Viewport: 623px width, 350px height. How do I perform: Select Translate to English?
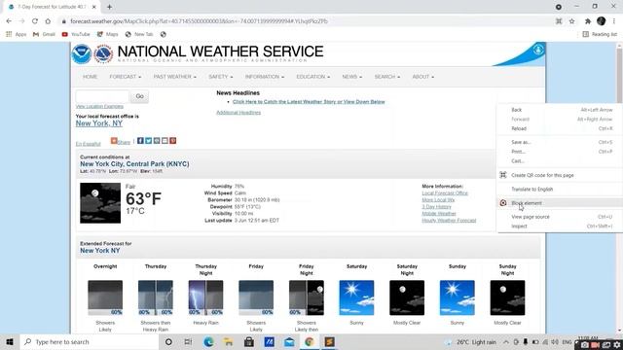[560, 190]
